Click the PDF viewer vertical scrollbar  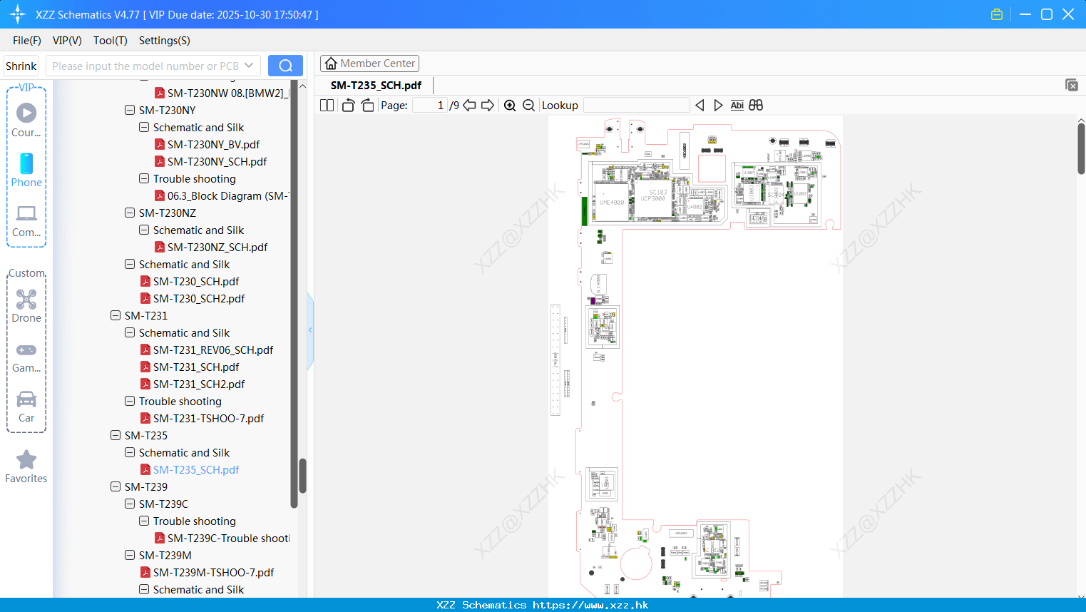click(1081, 148)
